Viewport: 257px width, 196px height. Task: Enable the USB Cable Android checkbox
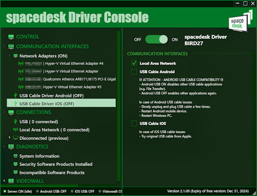(134, 71)
